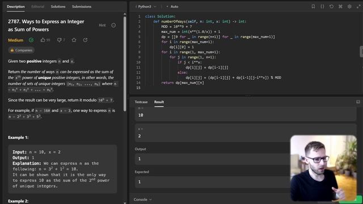Click the 'def numberOfWays' code line
363x204 pixels.
(200, 22)
